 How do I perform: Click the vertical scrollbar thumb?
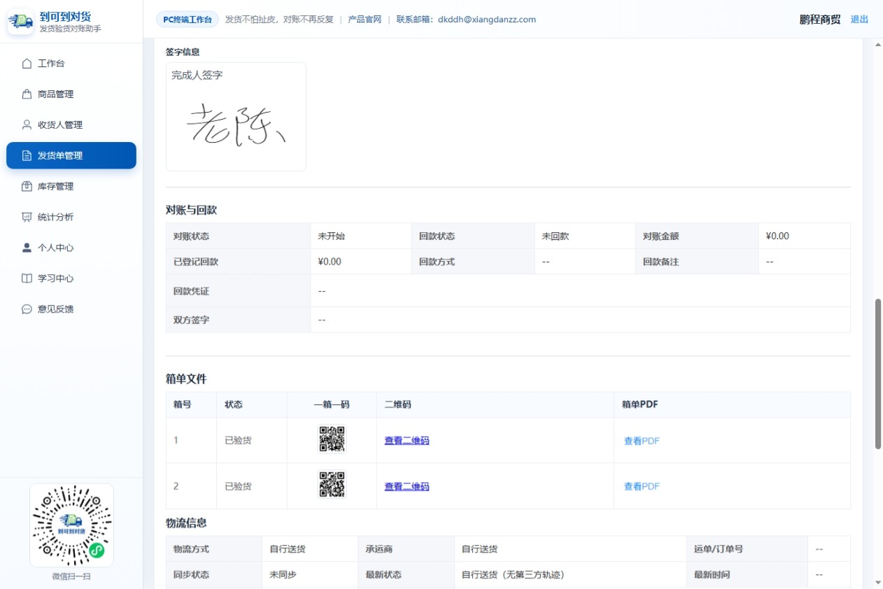[878, 374]
